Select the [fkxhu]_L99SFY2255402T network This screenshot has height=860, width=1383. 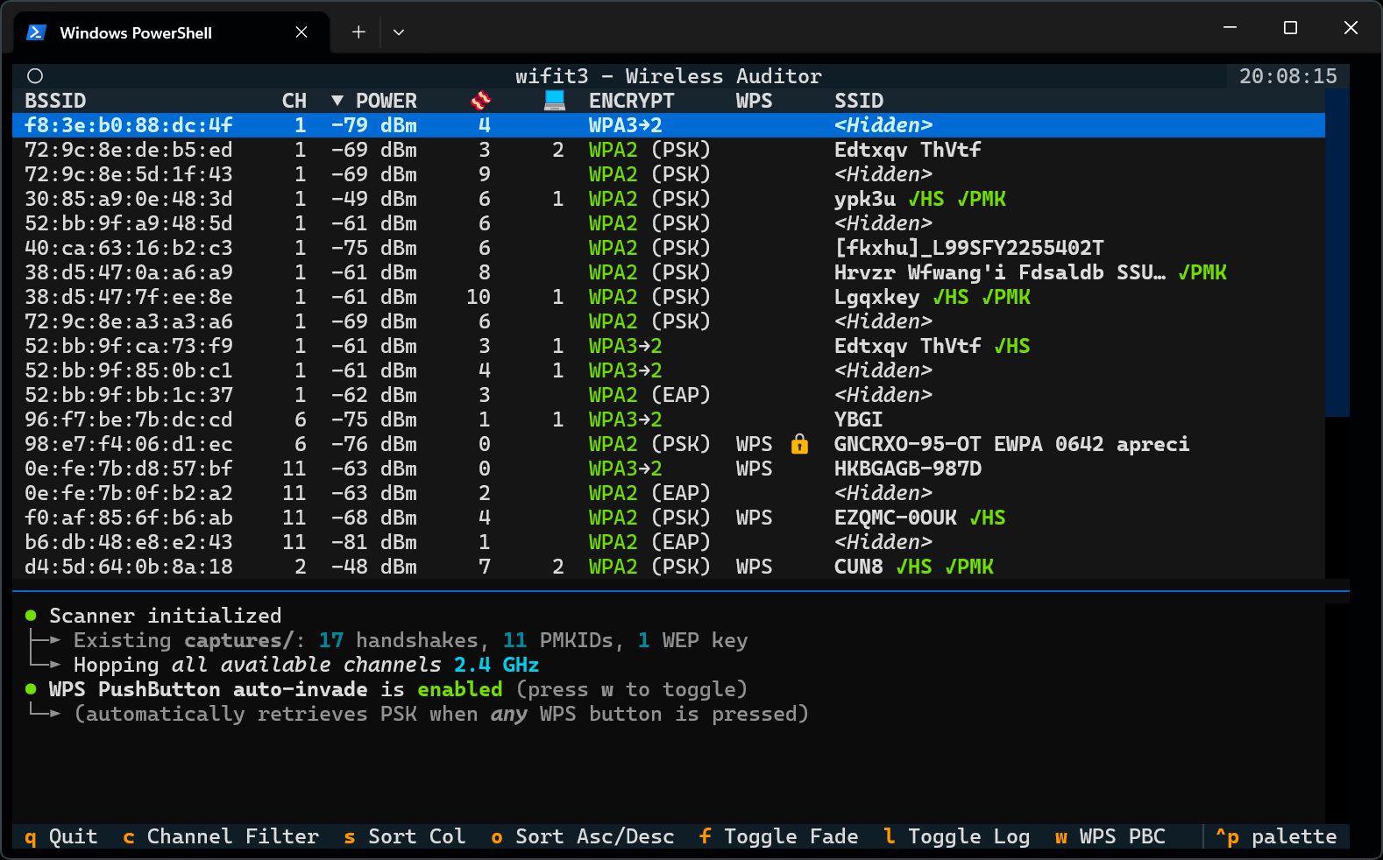(x=669, y=248)
